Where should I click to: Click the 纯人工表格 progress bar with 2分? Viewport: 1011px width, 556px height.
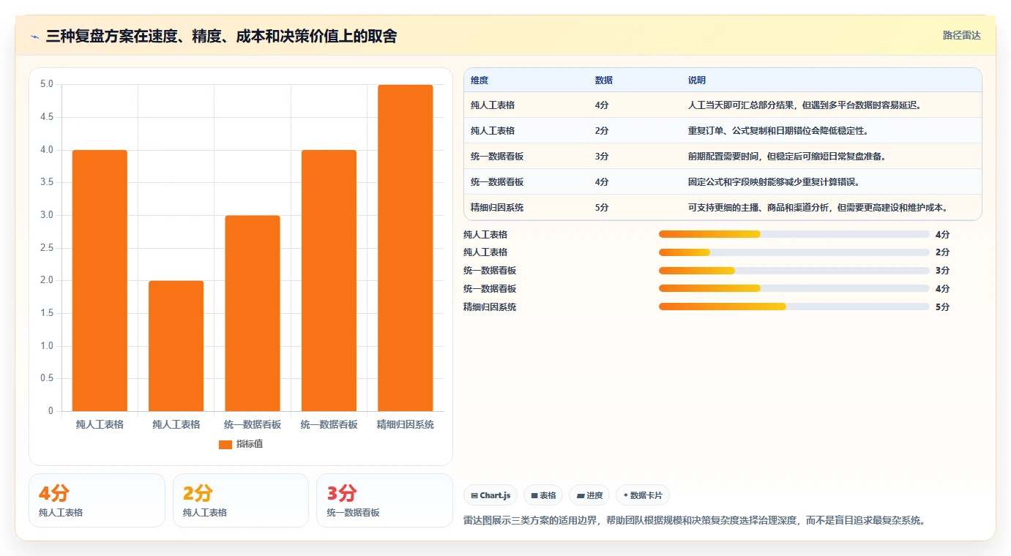[794, 252]
